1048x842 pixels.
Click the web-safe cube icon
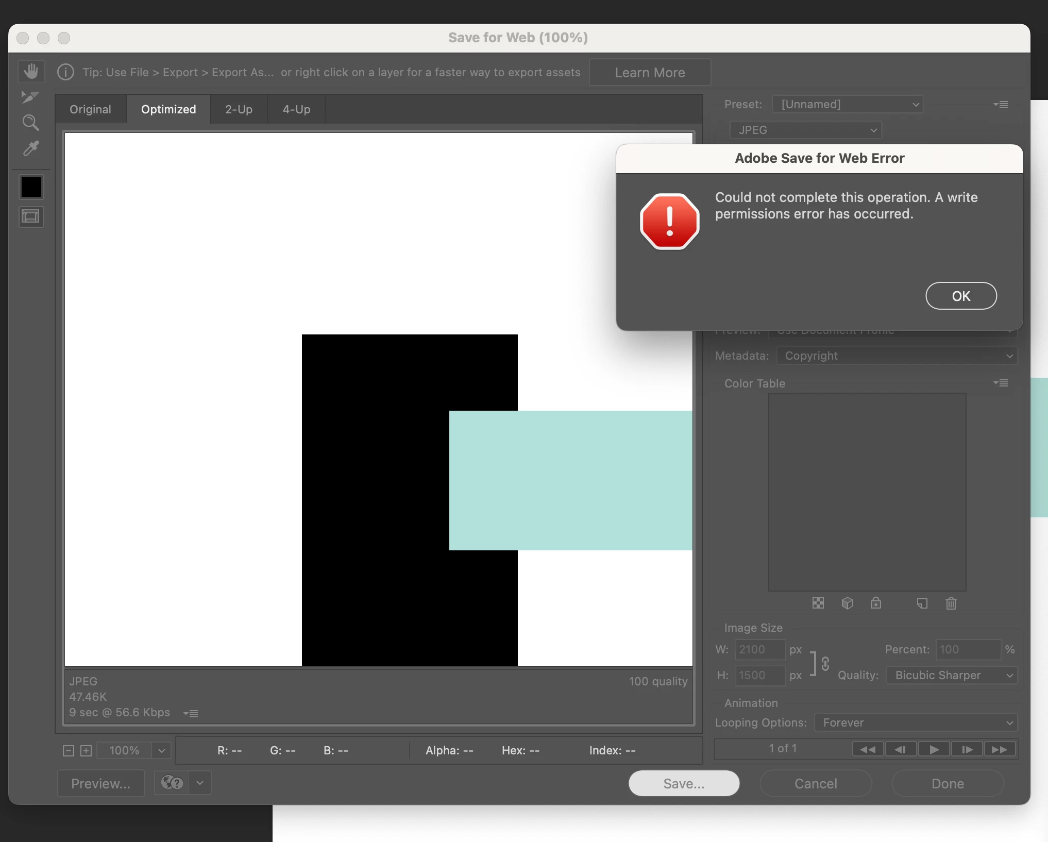coord(847,603)
